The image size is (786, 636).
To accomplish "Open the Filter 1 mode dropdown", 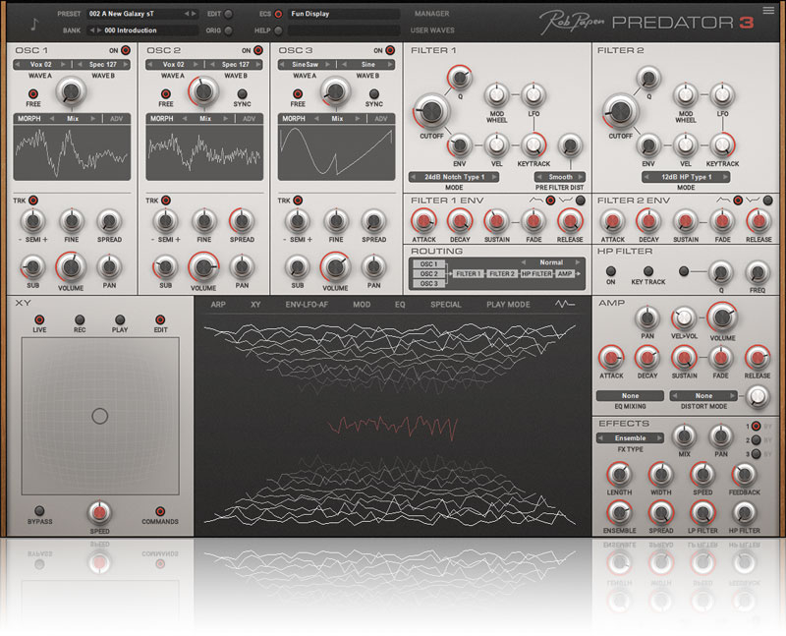I will point(453,177).
